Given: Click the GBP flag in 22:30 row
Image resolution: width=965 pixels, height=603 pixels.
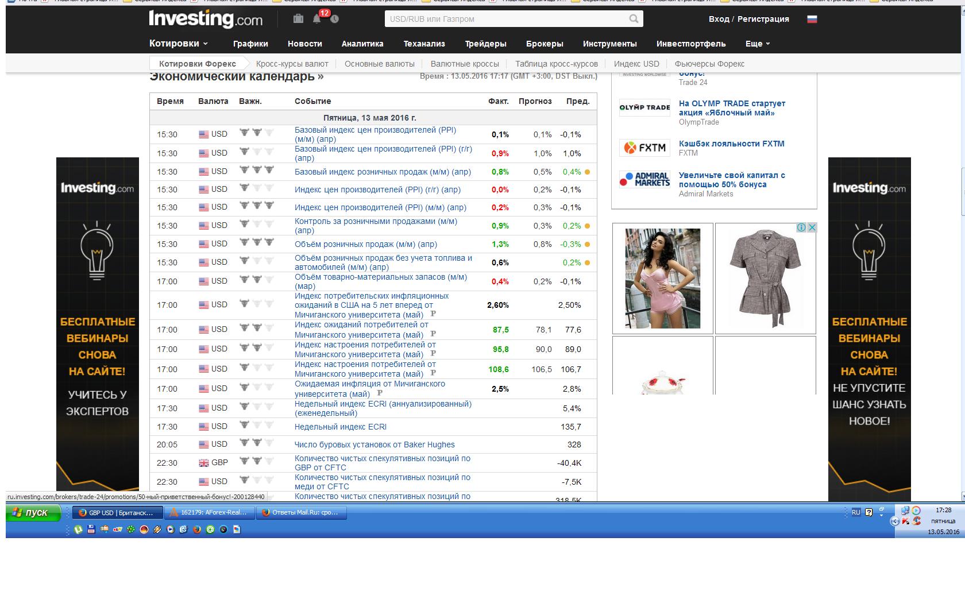Looking at the screenshot, I should (x=204, y=462).
